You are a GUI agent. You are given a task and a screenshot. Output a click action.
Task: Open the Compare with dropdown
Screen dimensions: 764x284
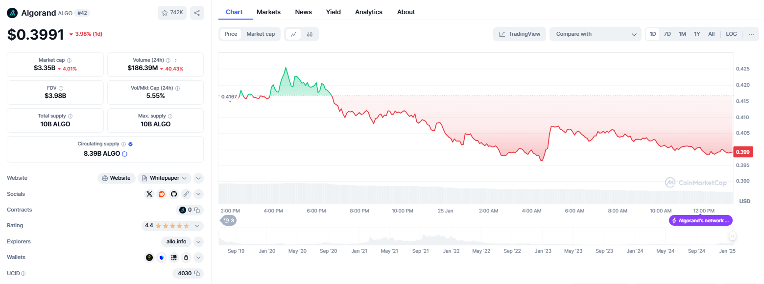point(596,34)
